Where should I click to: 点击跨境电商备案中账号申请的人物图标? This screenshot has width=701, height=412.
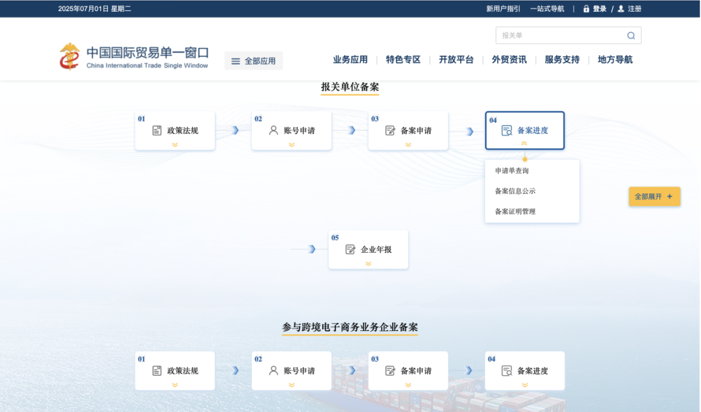point(273,370)
